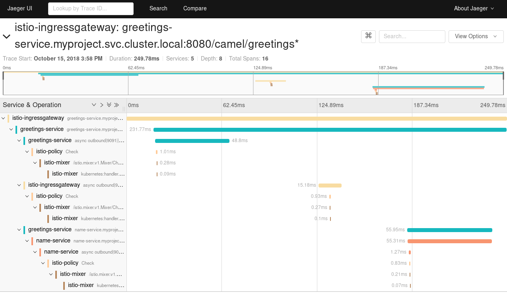Collapse the istio-ingressgateway async outbound span
The height and width of the screenshot is (293, 507).
(19, 185)
